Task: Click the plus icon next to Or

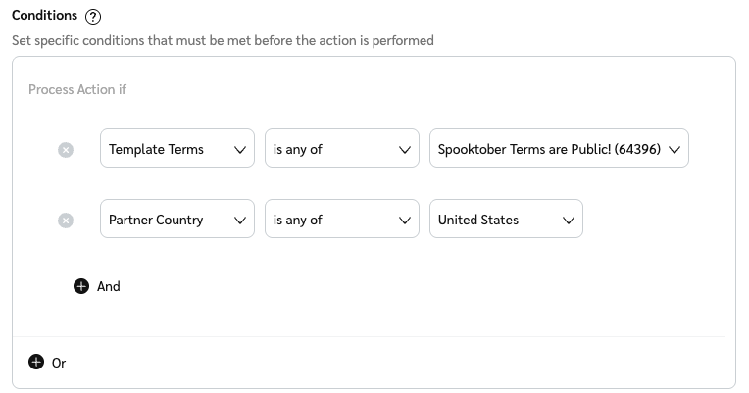Action: (x=36, y=362)
